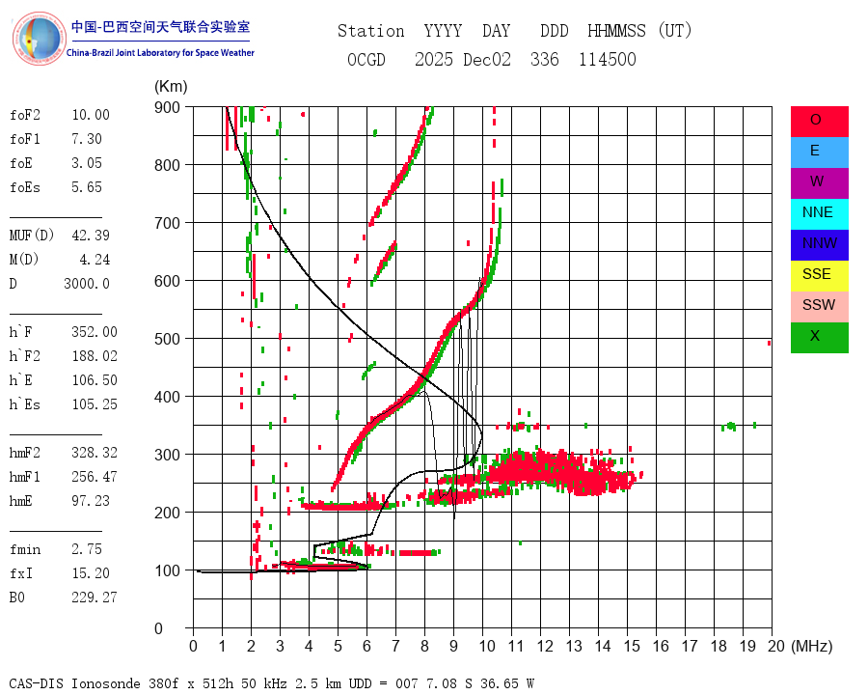This screenshot has height=695, width=868.
Task: Click the h`Es value 105.25
Action: point(95,404)
